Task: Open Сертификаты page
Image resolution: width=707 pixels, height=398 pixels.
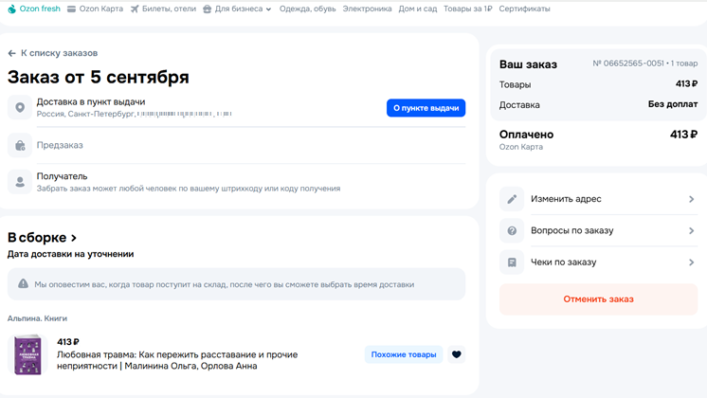Action: tap(524, 9)
